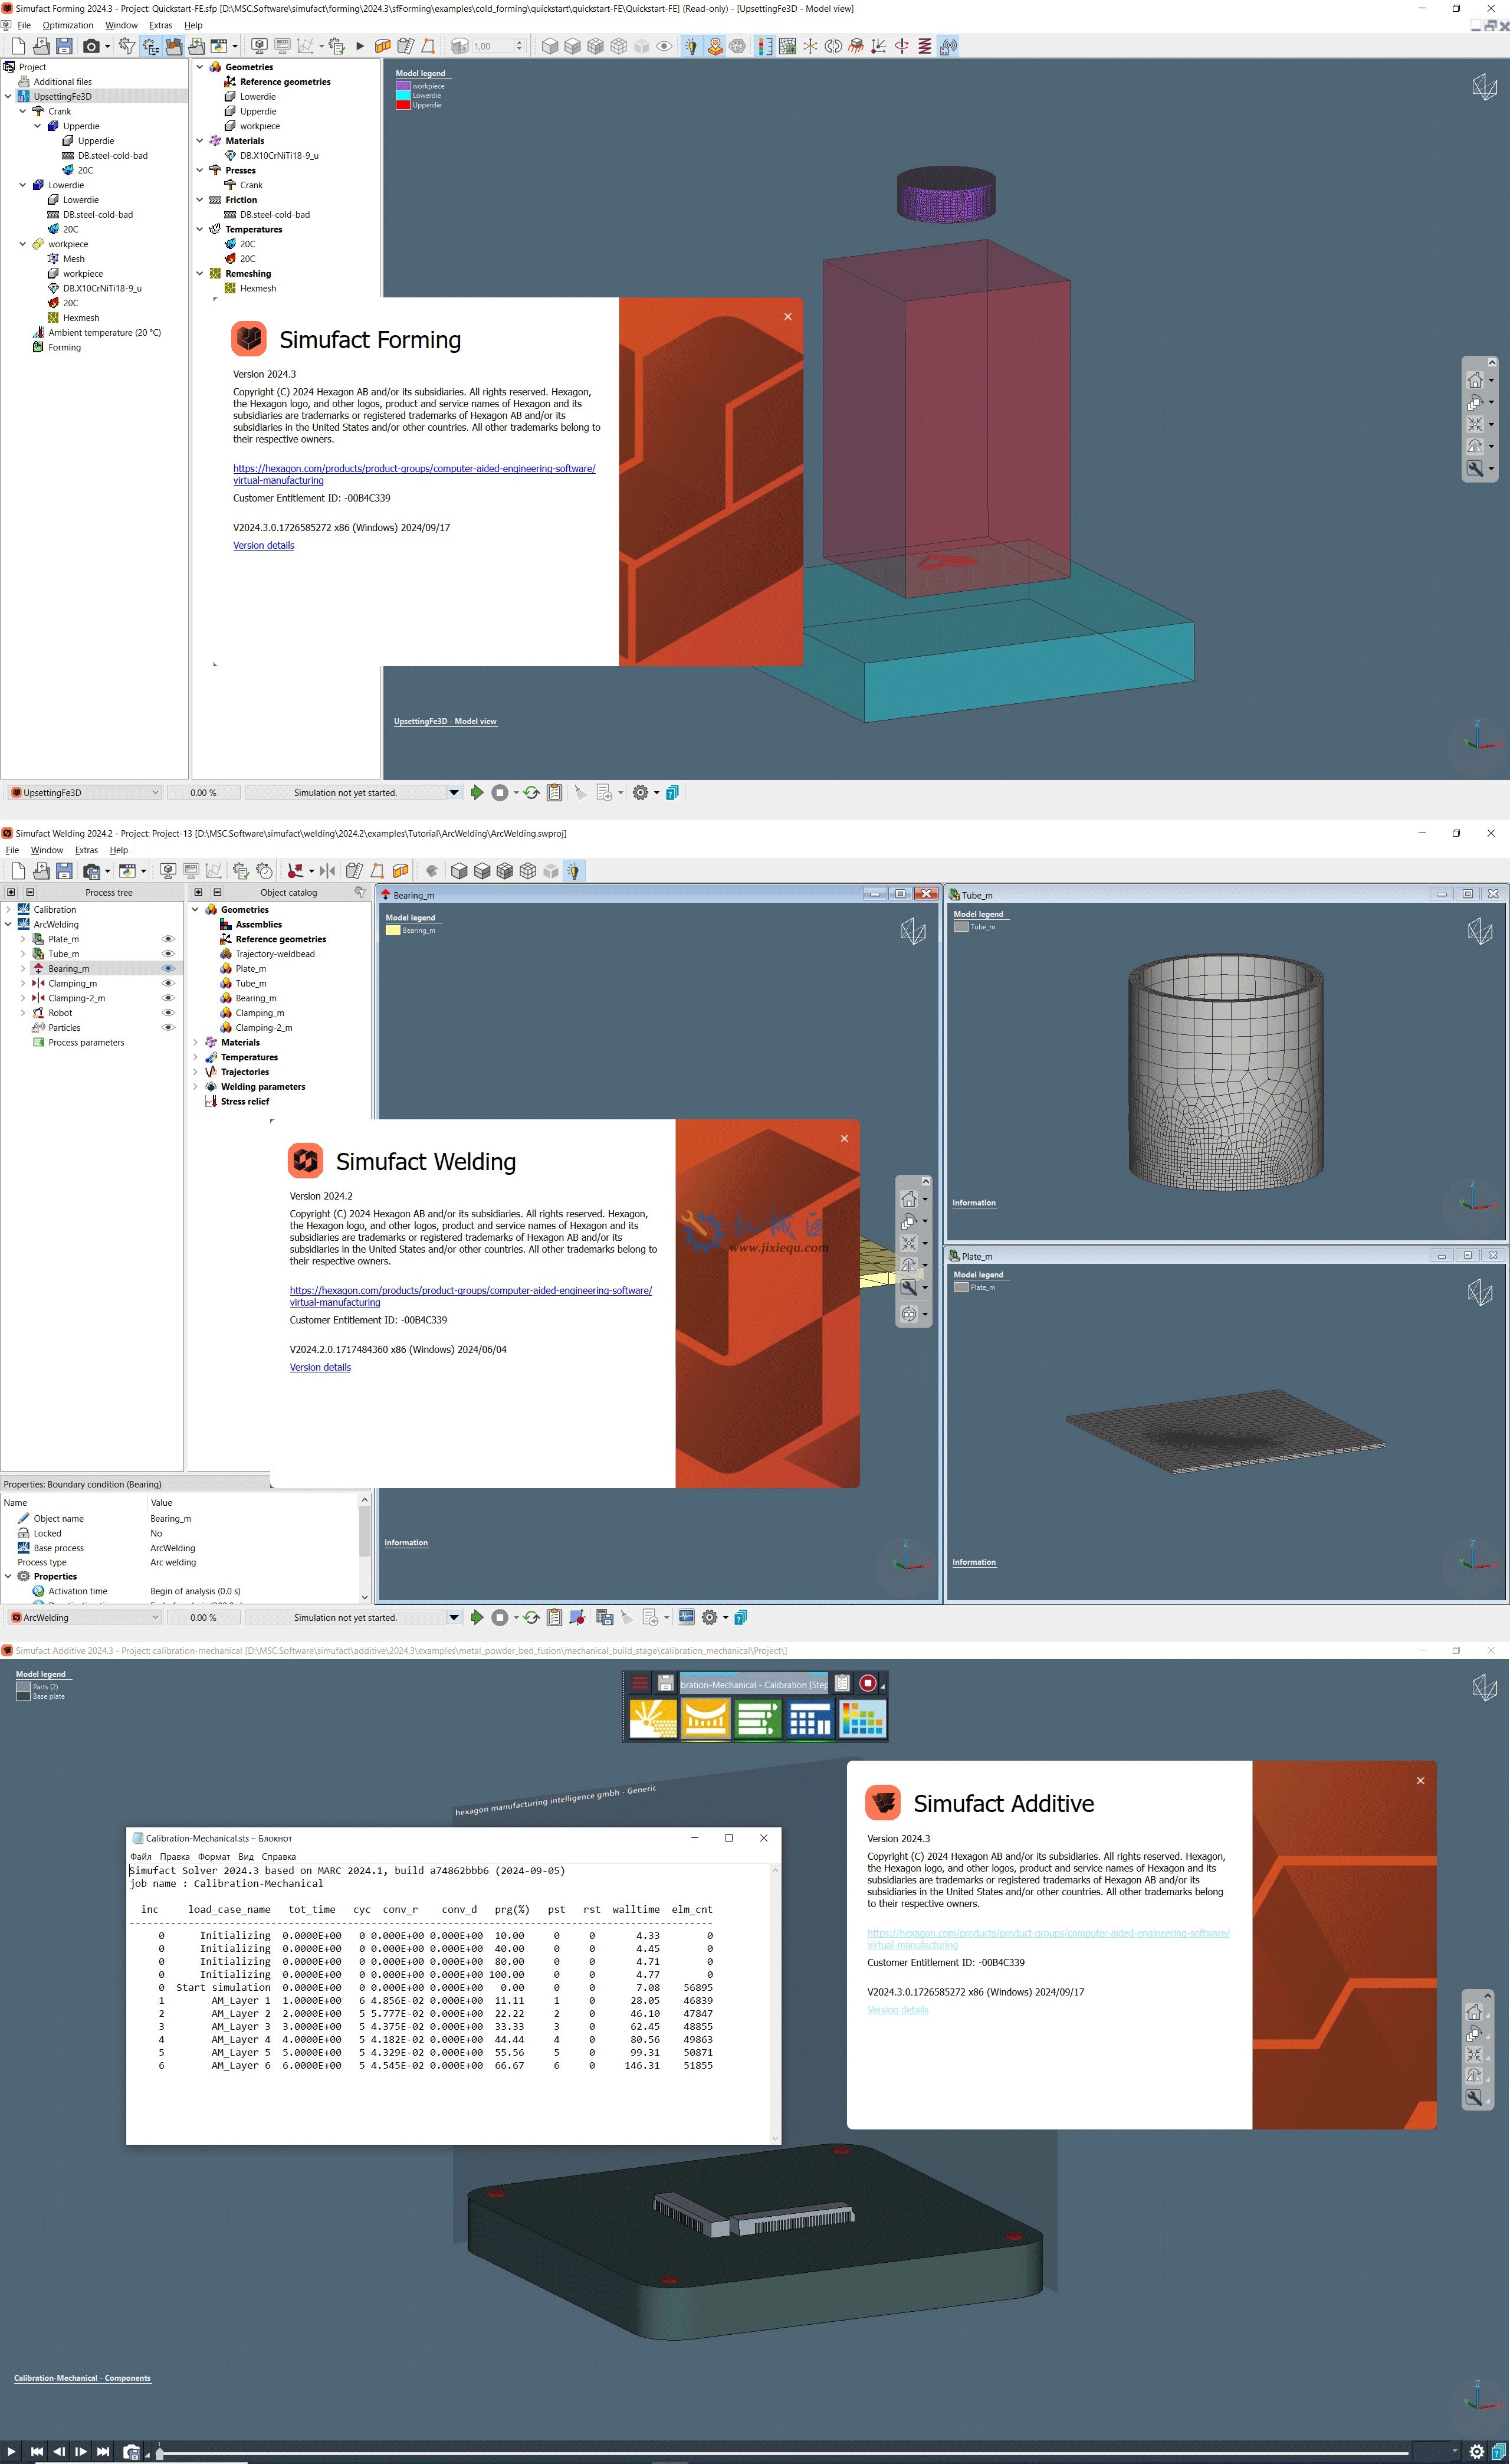Expand the Welding parameters catalog node
The height and width of the screenshot is (2464, 1510).
195,1087
